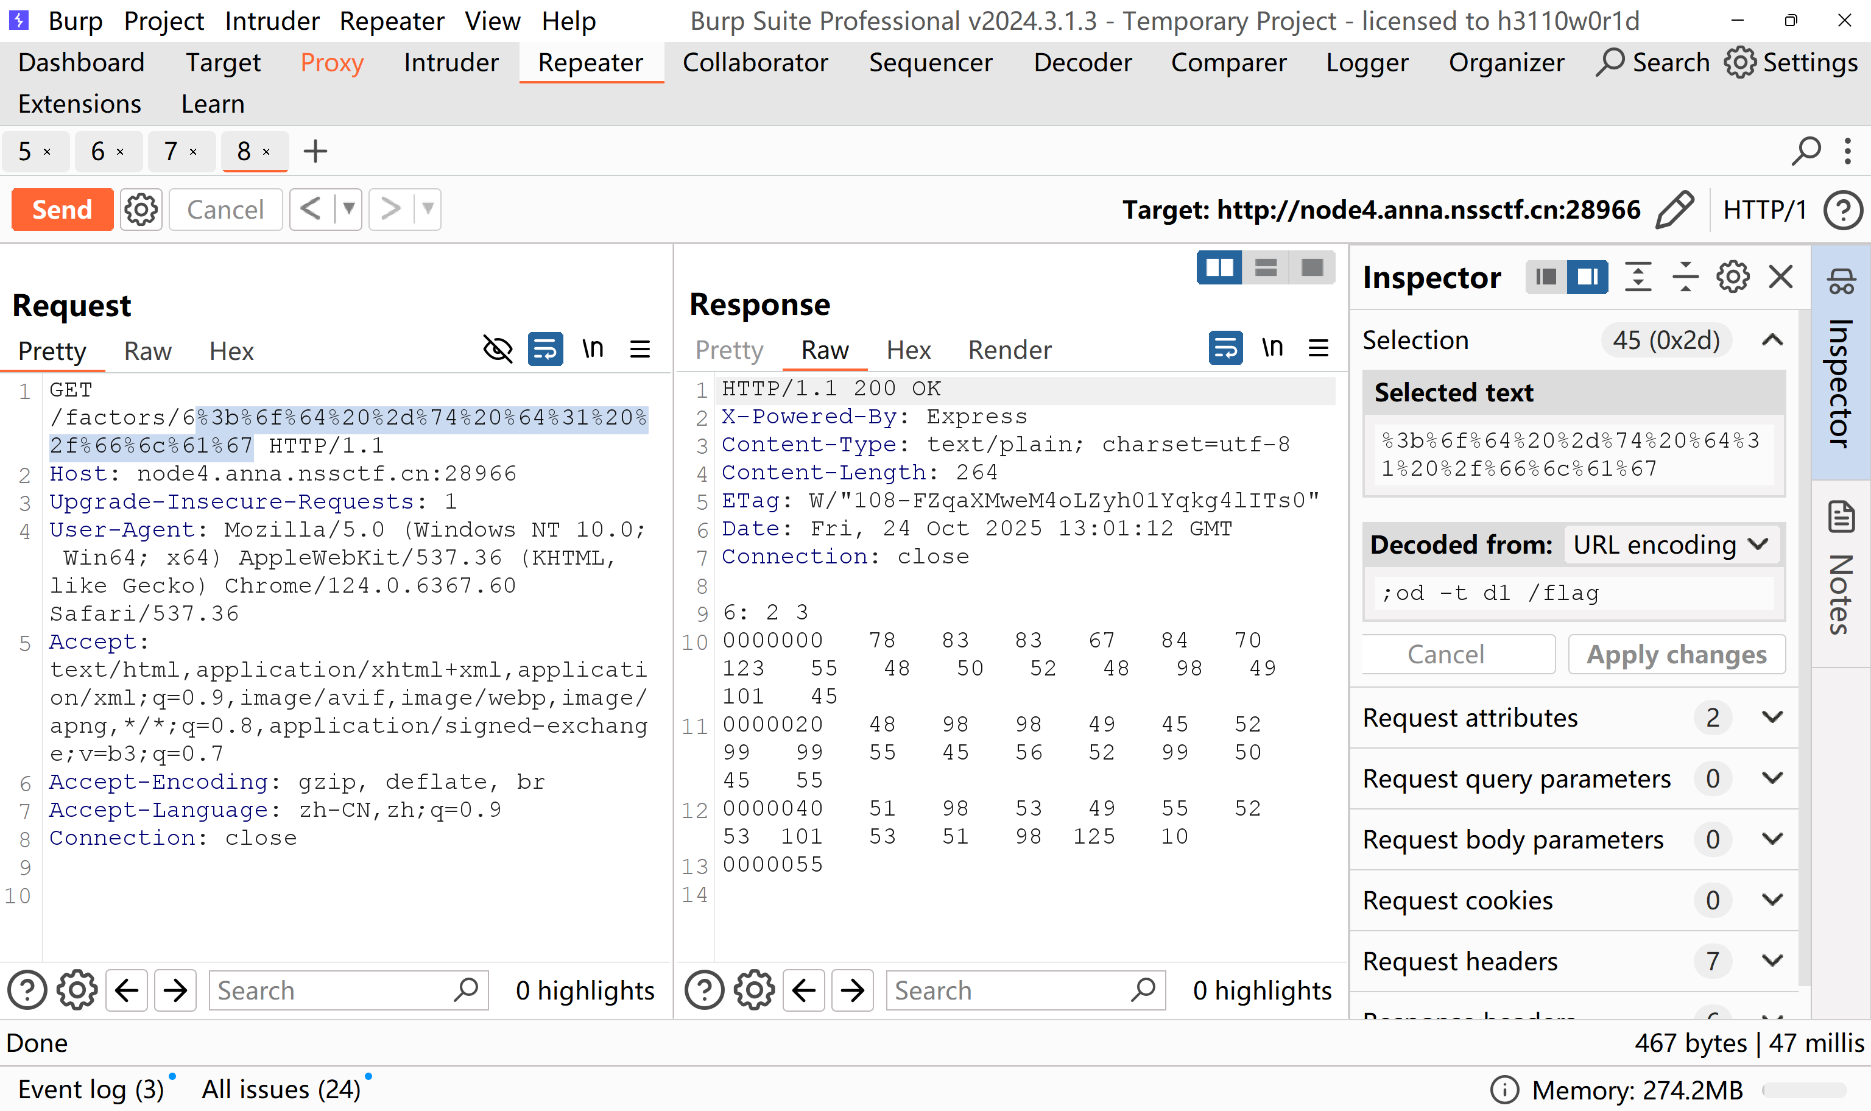1871x1111 pixels.
Task: Open request send settings gear icon
Action: [141, 210]
